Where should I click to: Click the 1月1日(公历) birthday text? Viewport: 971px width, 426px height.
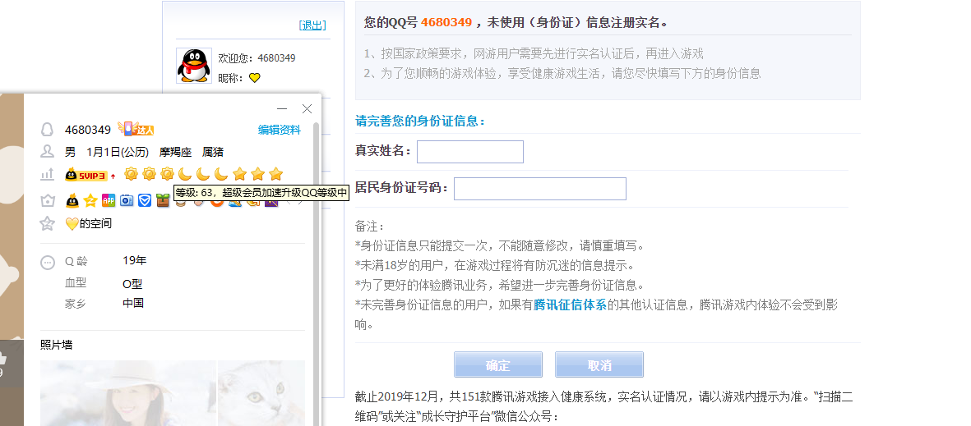118,152
